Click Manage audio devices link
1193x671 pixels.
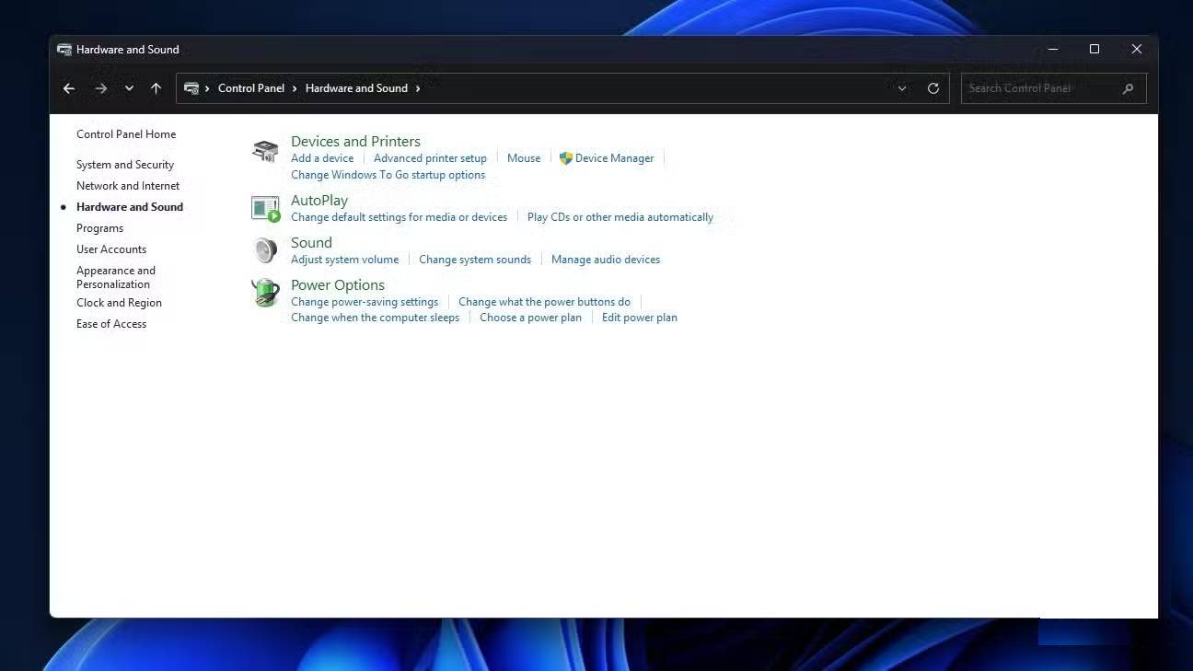tap(605, 260)
